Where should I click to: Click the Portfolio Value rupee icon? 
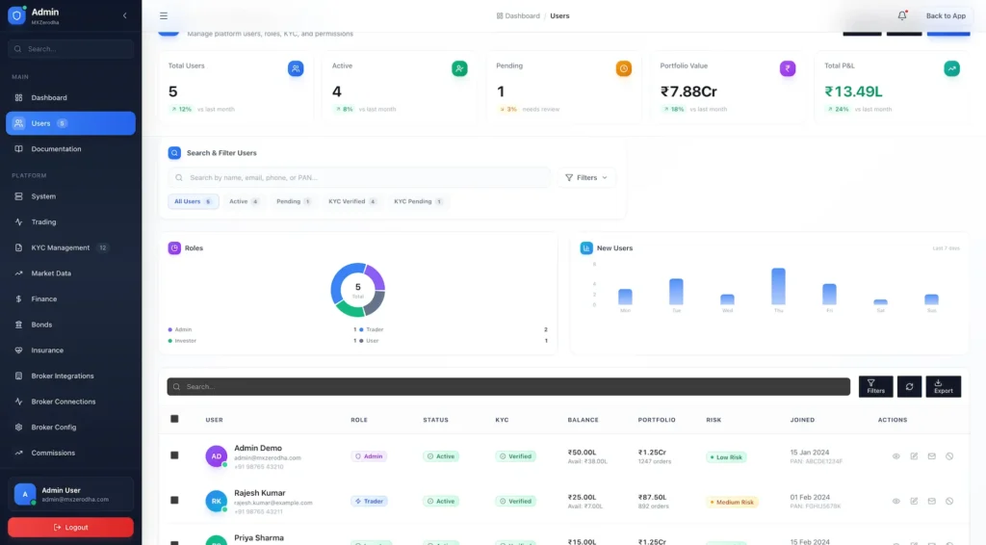coord(788,68)
